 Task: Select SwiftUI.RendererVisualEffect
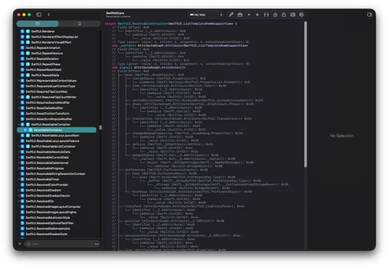coord(57,42)
